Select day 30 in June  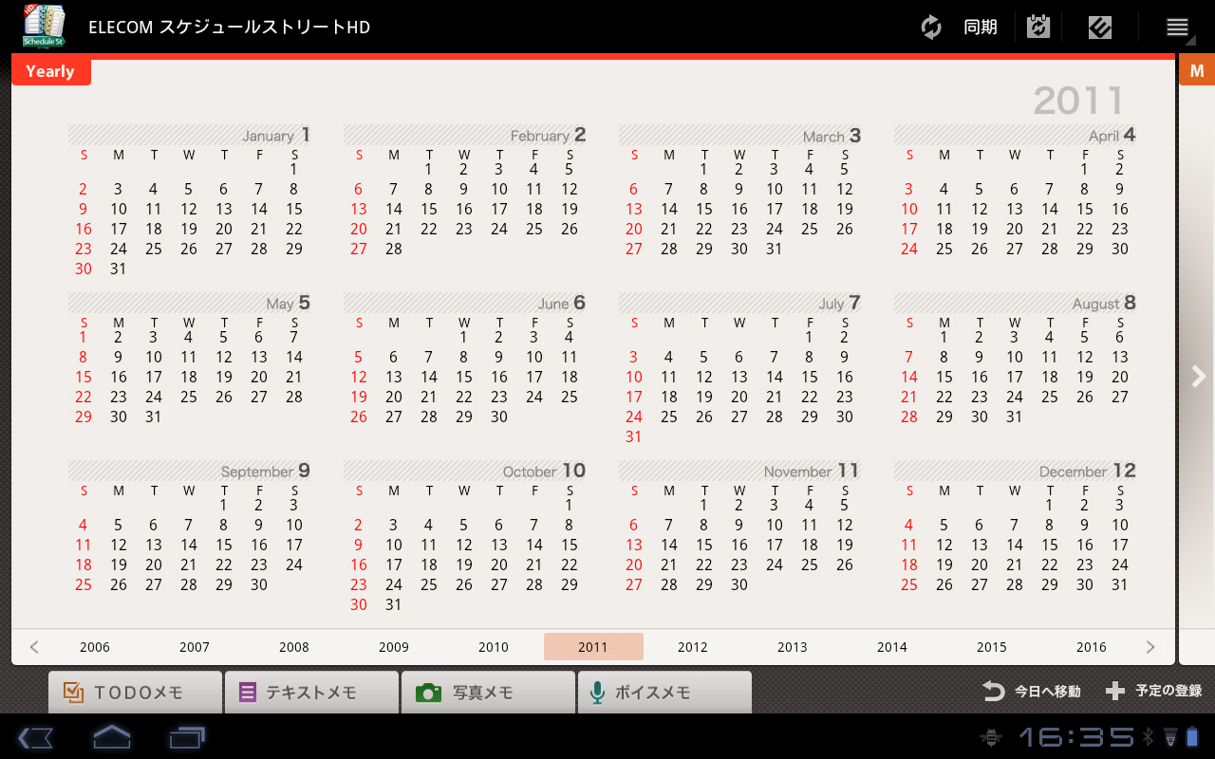click(x=499, y=417)
